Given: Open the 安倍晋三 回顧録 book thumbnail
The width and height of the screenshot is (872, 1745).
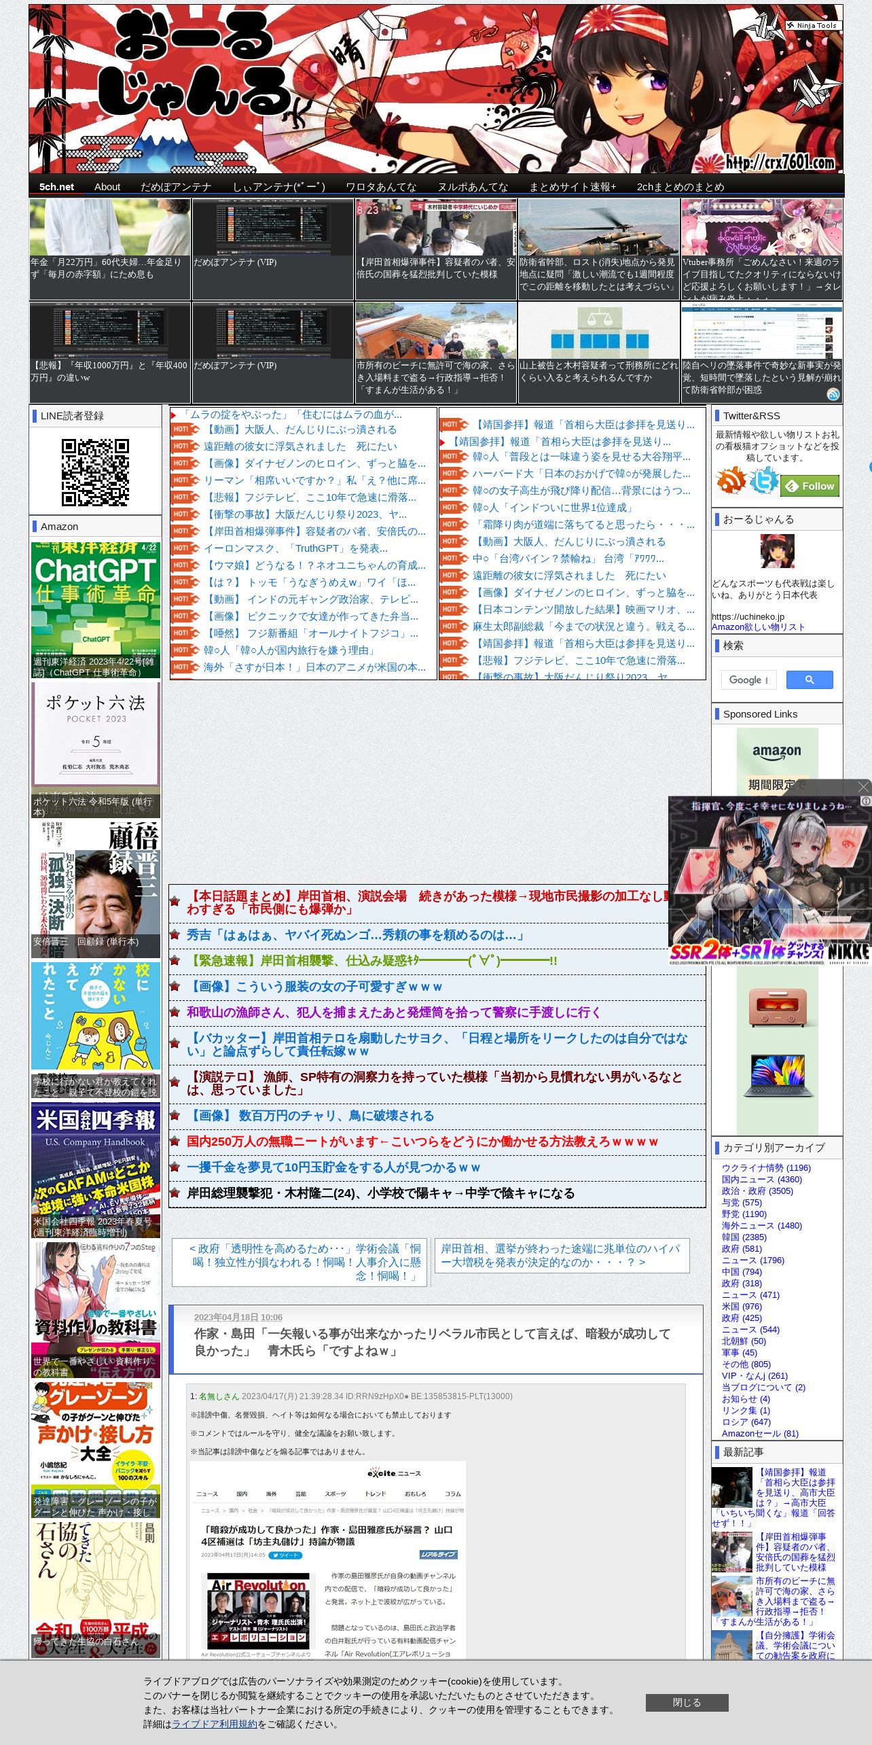Looking at the screenshot, I should pyautogui.click(x=96, y=889).
